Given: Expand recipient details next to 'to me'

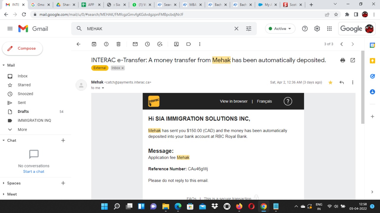Looking at the screenshot, I should click(x=103, y=88).
